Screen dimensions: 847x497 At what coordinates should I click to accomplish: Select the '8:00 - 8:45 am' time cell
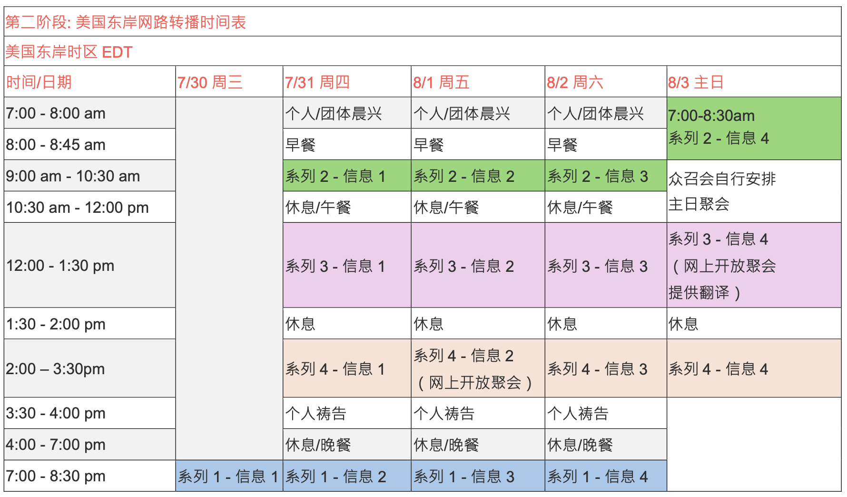click(90, 144)
